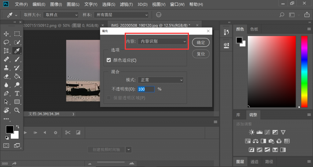Image resolution: width=313 pixels, height=167 pixels.
Task: Switch to the 200715150912.png document tab
Action: coord(61,25)
